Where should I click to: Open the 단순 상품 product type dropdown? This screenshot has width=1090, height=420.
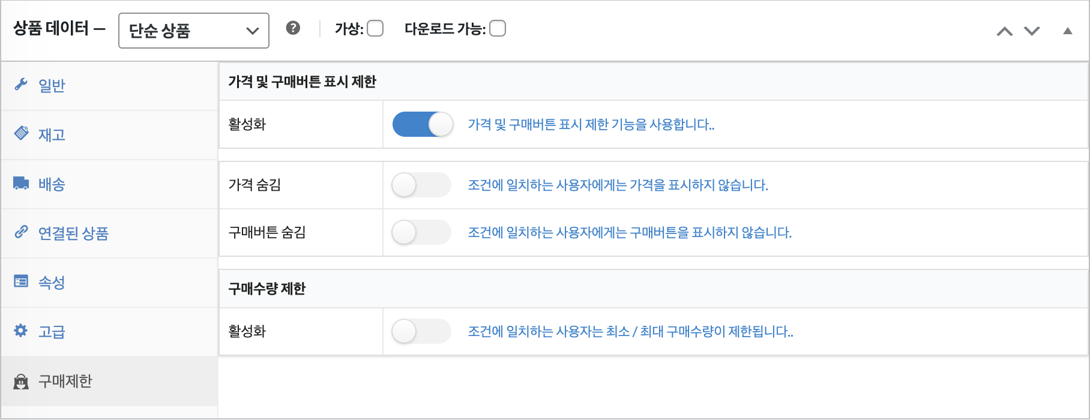click(193, 31)
